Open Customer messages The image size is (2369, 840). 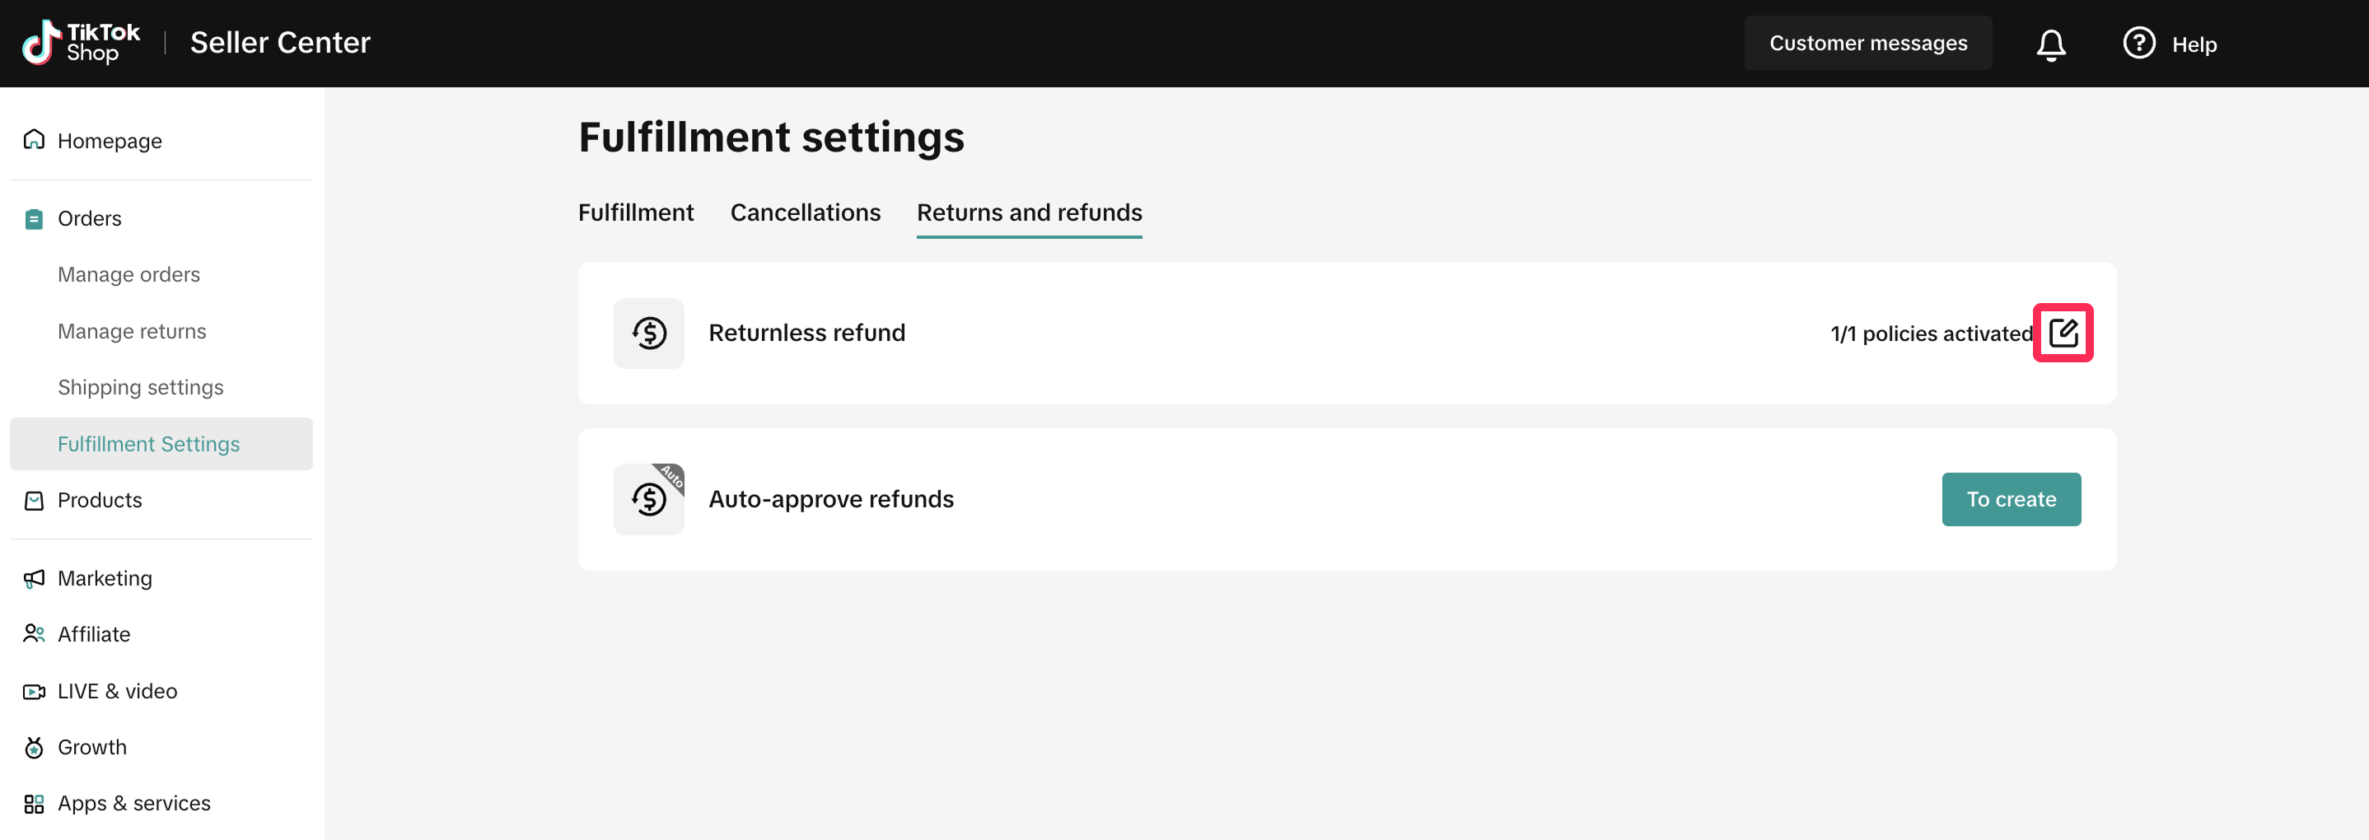tap(1867, 43)
